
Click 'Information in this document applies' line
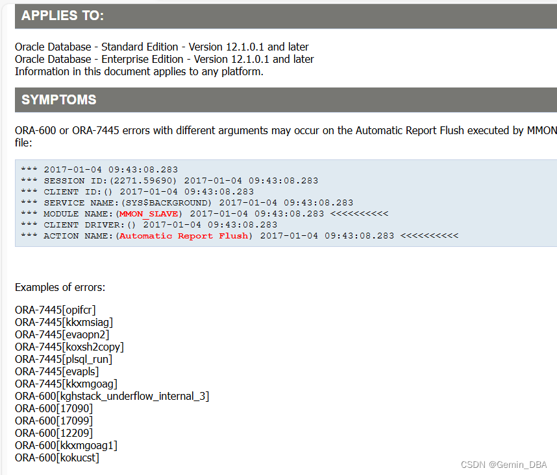pos(139,71)
